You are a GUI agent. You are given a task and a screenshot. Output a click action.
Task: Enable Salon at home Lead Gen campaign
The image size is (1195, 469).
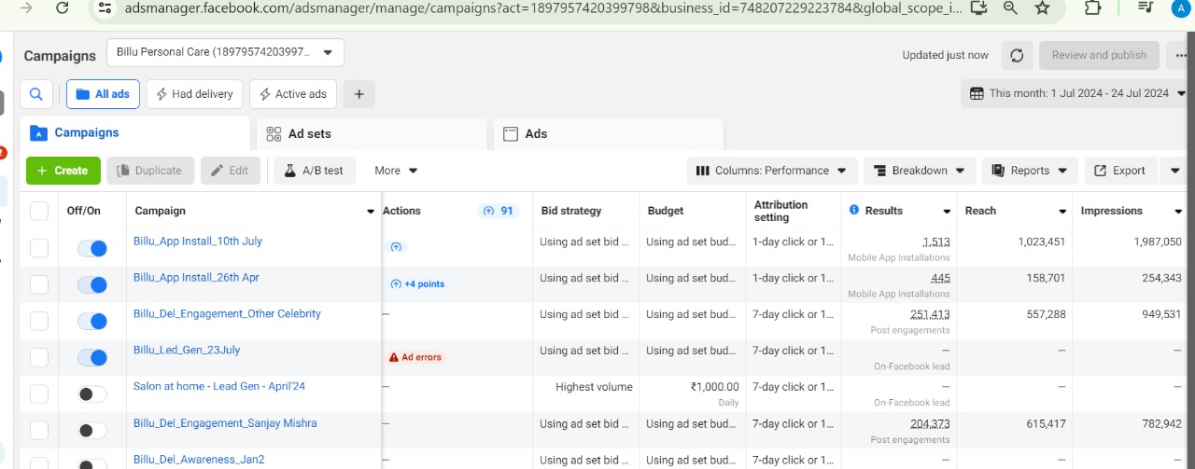[92, 393]
